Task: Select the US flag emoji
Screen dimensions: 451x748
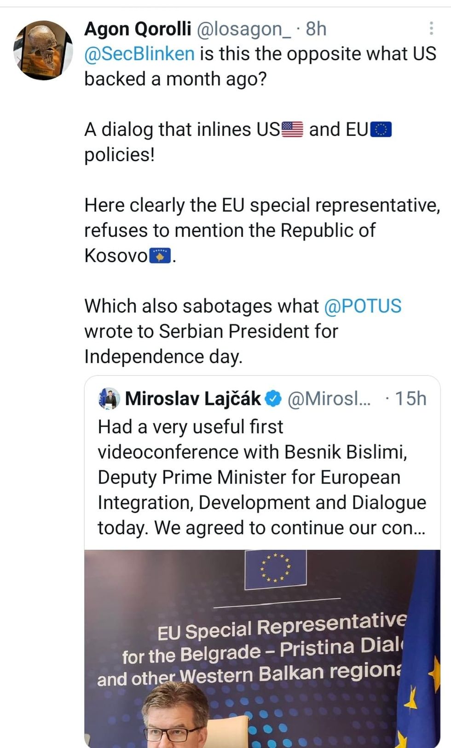Action: tap(292, 129)
